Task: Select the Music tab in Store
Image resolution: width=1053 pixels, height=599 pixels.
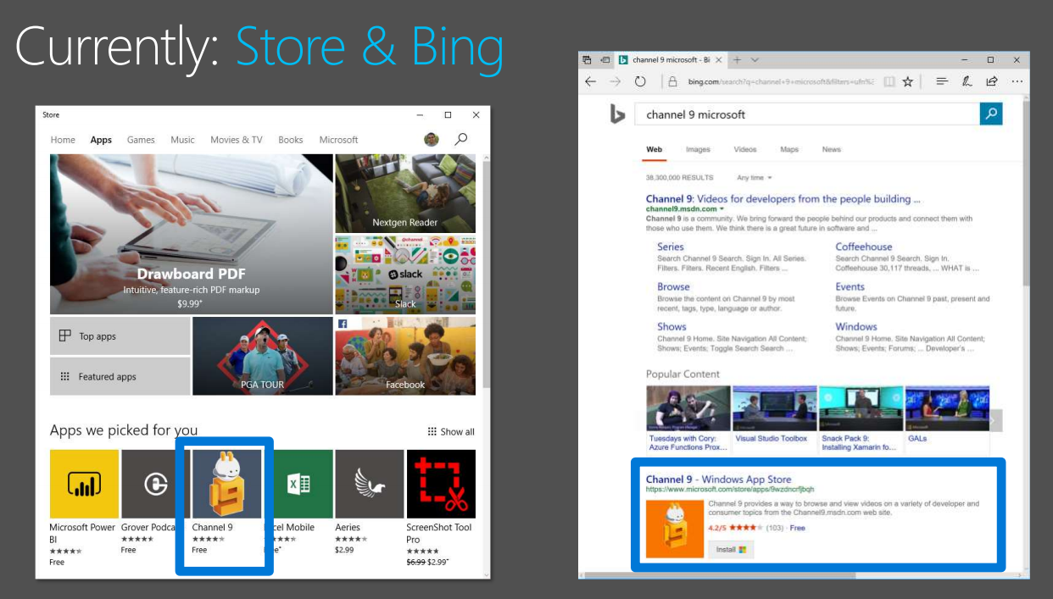Action: pos(182,140)
